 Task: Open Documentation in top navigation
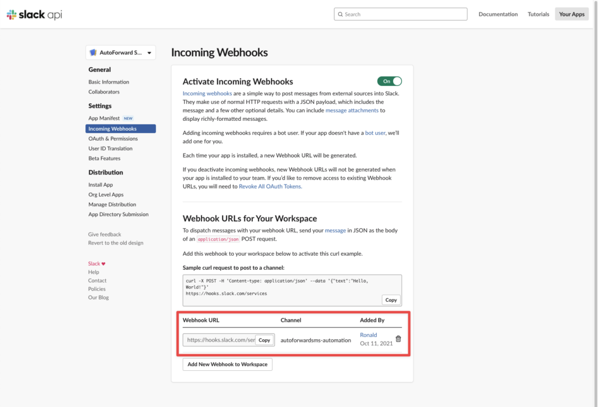click(x=498, y=14)
